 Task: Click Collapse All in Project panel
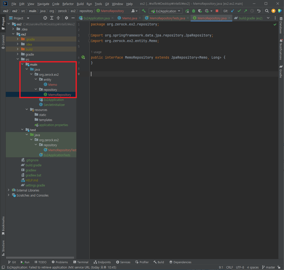[x=58, y=18]
